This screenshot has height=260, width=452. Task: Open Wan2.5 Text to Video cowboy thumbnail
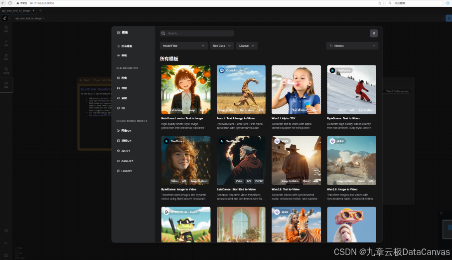click(296, 161)
